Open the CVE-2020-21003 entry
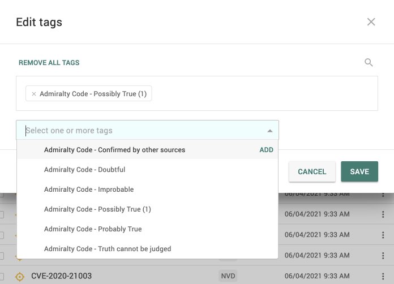Viewport: 394px width, 284px height. pos(61,276)
